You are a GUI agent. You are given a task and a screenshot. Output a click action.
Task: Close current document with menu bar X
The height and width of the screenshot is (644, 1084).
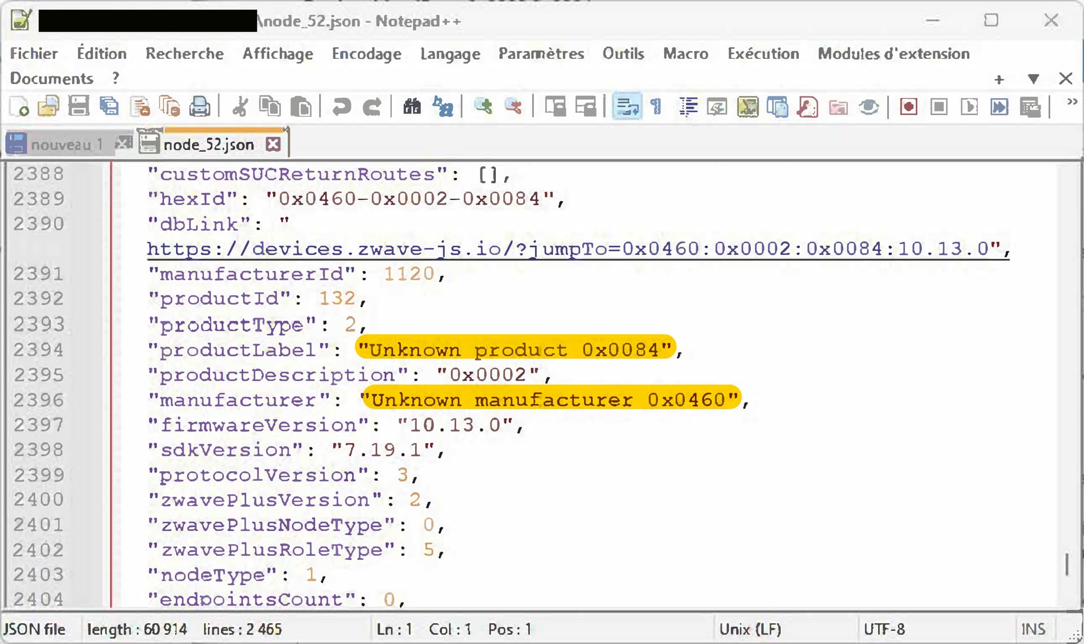pyautogui.click(x=1065, y=78)
